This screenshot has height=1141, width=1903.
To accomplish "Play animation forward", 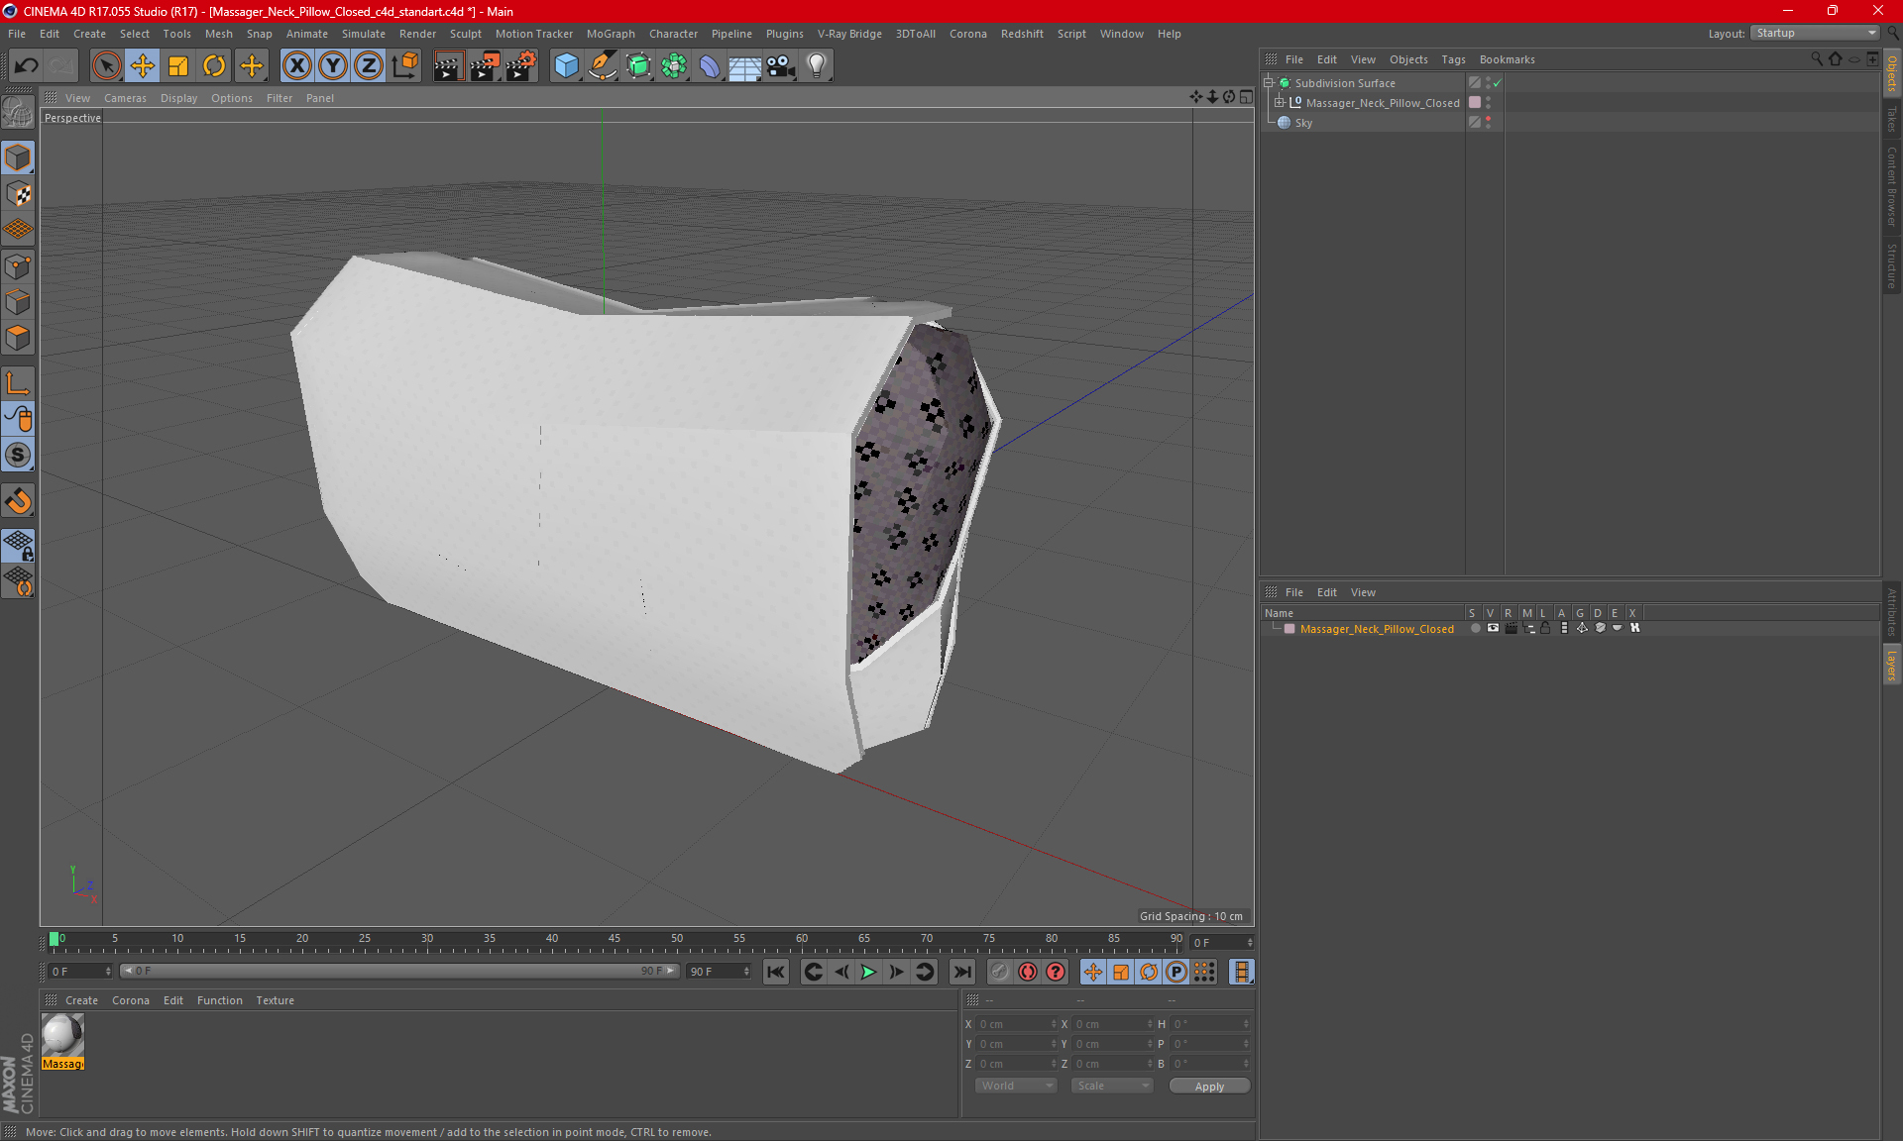I will [868, 972].
